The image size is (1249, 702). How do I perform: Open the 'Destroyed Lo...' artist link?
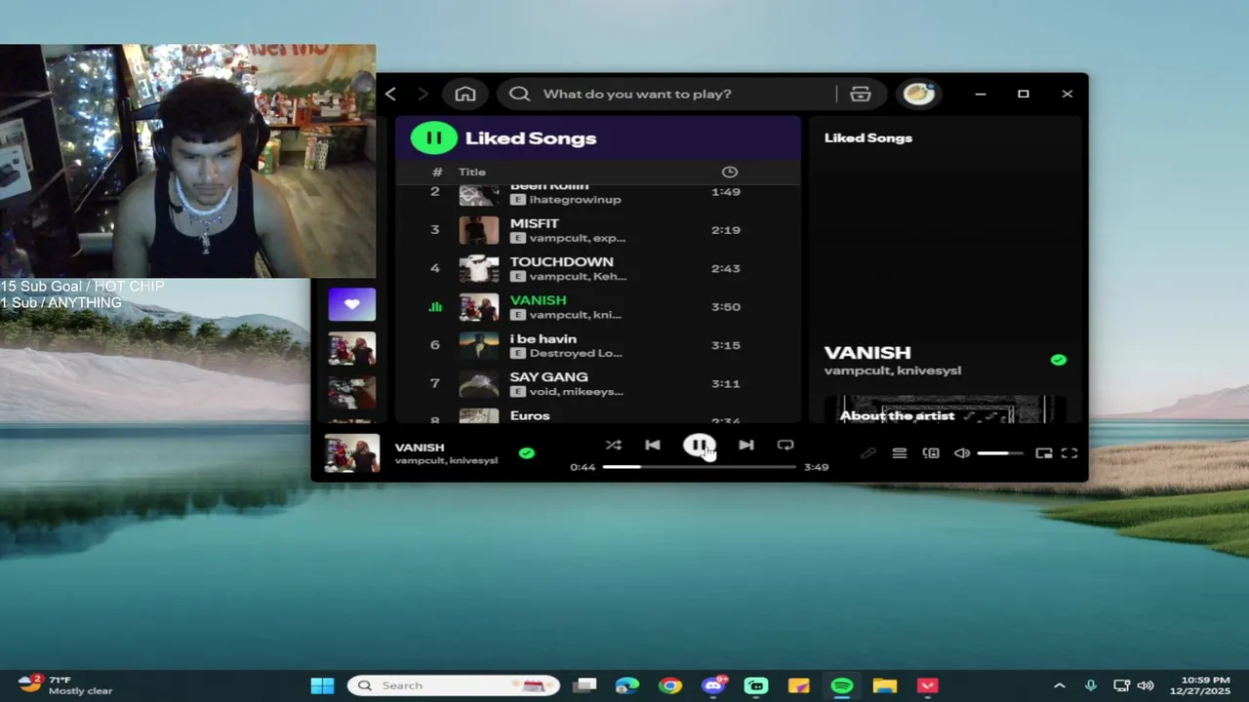click(576, 353)
